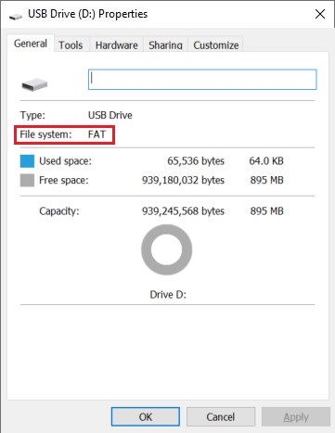335x433 pixels.
Task: Click the USB drive icon in title bar
Action: click(16, 16)
